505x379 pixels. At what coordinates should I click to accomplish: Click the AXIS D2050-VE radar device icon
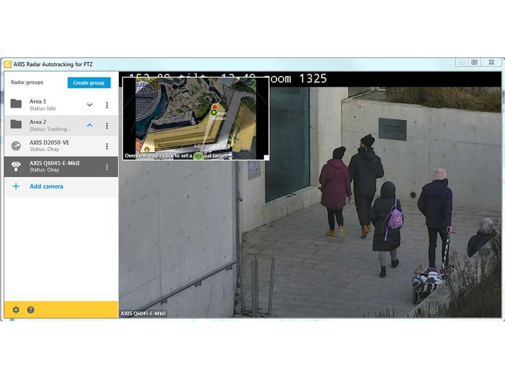point(16,146)
